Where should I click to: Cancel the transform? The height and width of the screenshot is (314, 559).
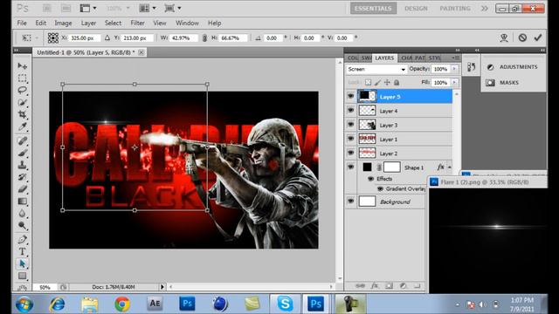[x=522, y=38]
